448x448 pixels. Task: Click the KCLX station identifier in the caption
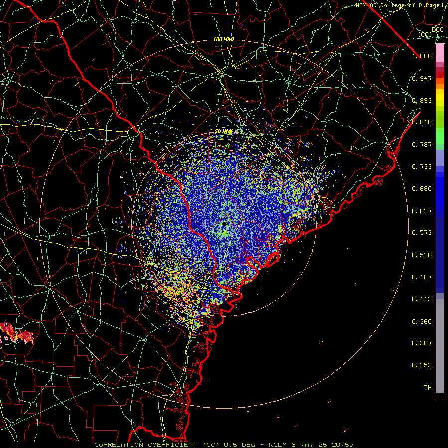278,445
